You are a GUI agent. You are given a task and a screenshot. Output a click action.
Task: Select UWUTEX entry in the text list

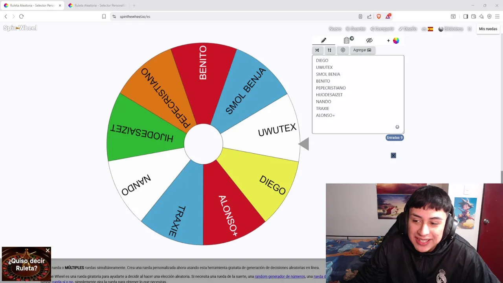pos(324,67)
